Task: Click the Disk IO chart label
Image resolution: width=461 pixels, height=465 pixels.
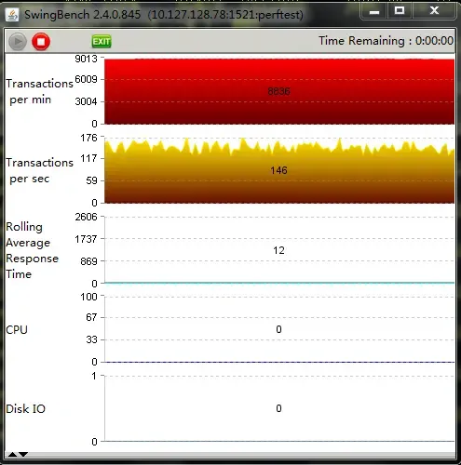Action: pos(26,408)
